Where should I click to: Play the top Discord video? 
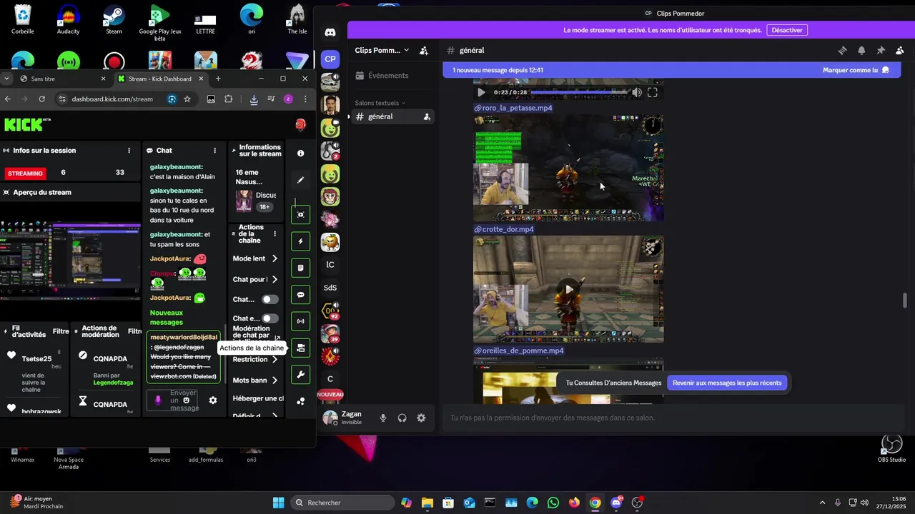pos(481,92)
